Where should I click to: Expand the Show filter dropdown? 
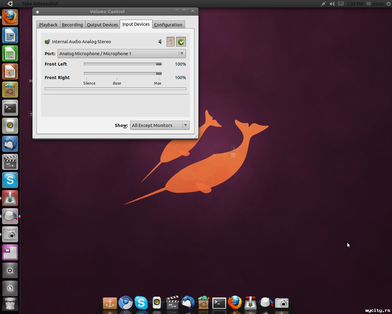pyautogui.click(x=160, y=125)
